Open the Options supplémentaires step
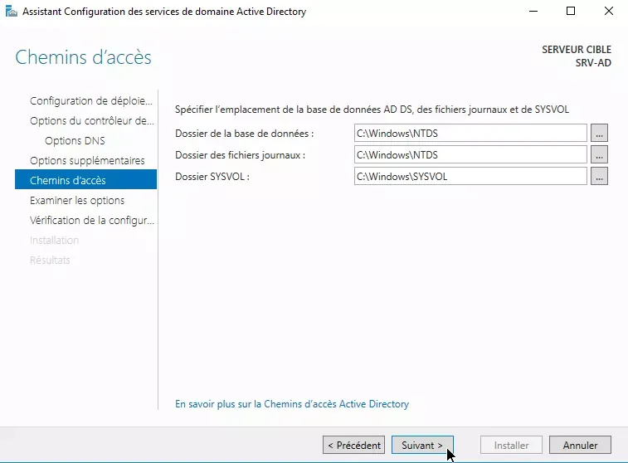628x463 pixels. [x=87, y=161]
